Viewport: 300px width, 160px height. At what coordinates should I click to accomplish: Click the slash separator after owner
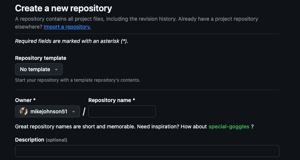pyautogui.click(x=84, y=111)
